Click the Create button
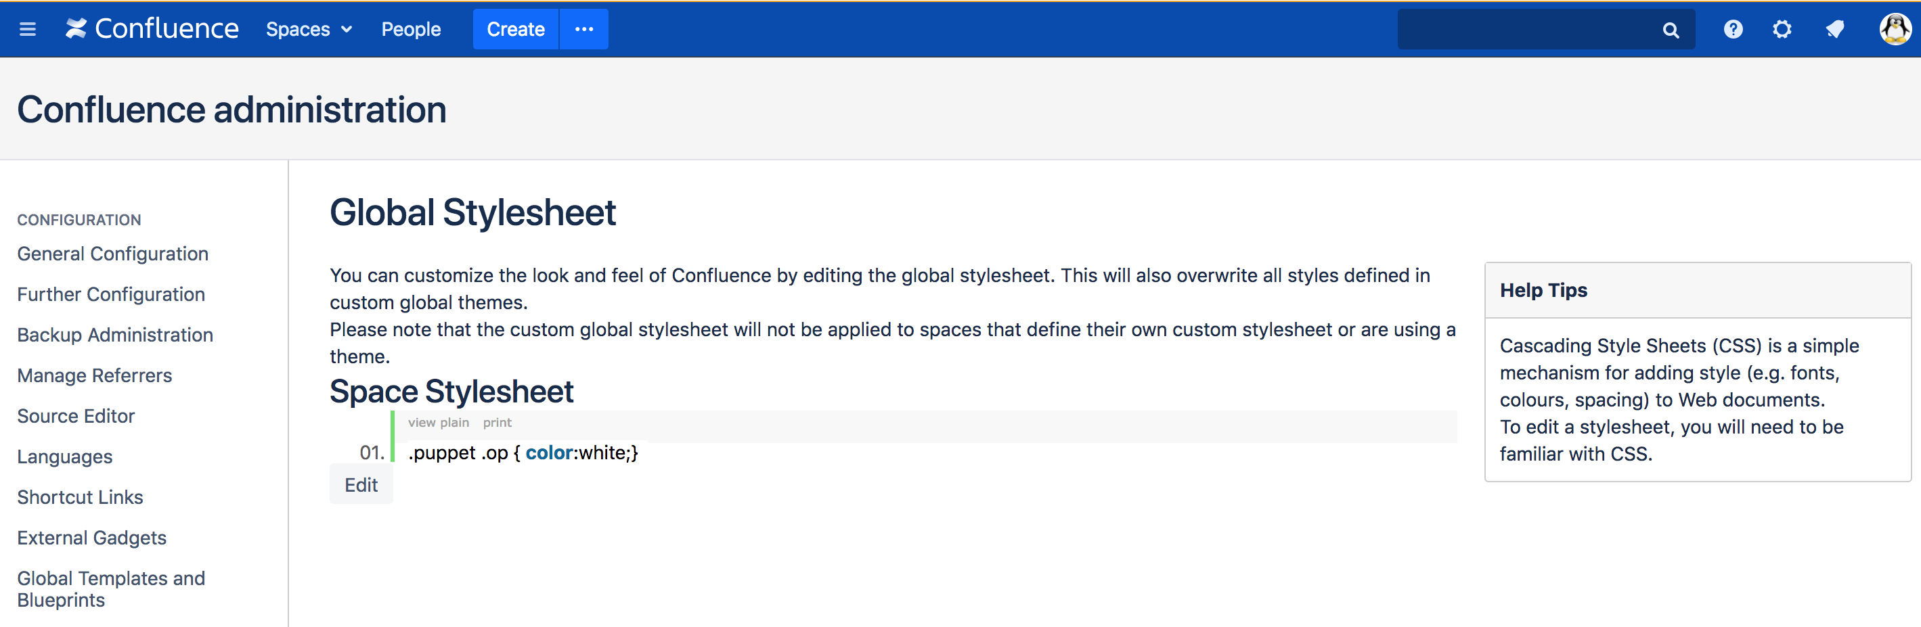 [515, 29]
